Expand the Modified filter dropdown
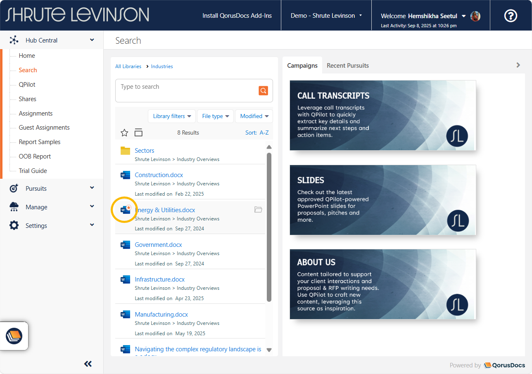This screenshot has height=374, width=532. [254, 116]
